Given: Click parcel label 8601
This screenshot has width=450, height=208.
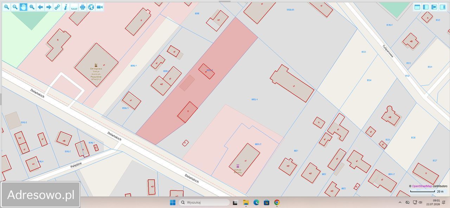Looking at the screenshot, I should pyautogui.click(x=296, y=150).
